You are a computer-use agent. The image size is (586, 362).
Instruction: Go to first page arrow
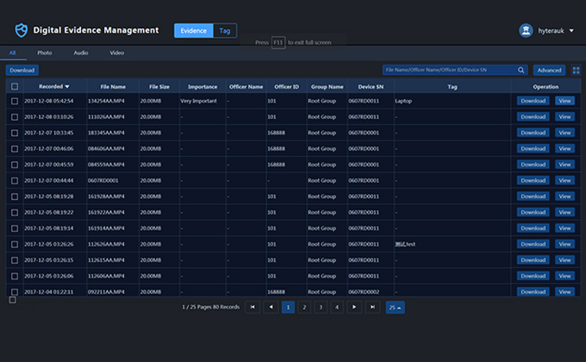[x=252, y=308]
